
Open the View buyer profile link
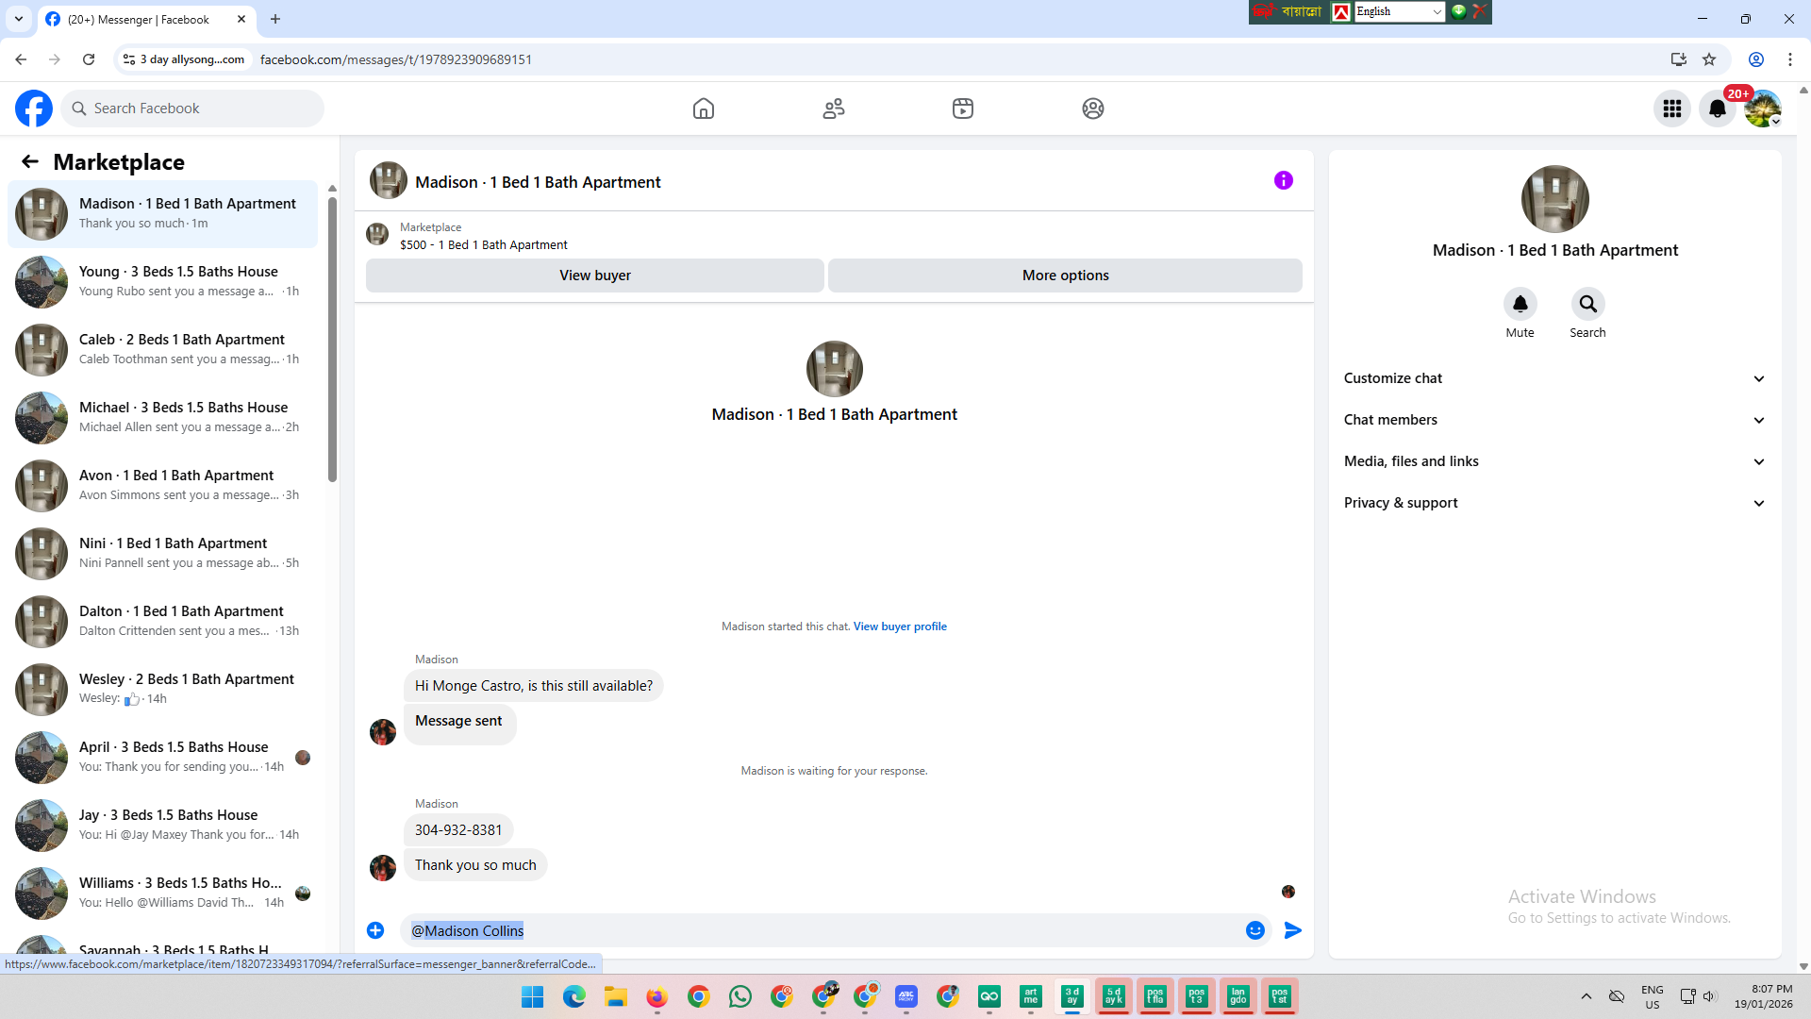(899, 626)
